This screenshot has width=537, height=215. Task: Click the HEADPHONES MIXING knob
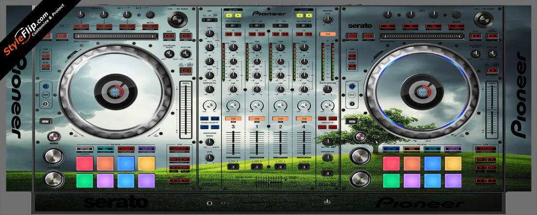(x=209, y=142)
